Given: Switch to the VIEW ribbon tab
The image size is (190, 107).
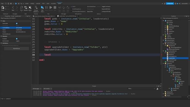Looking at the screenshot, I should 48,4.
